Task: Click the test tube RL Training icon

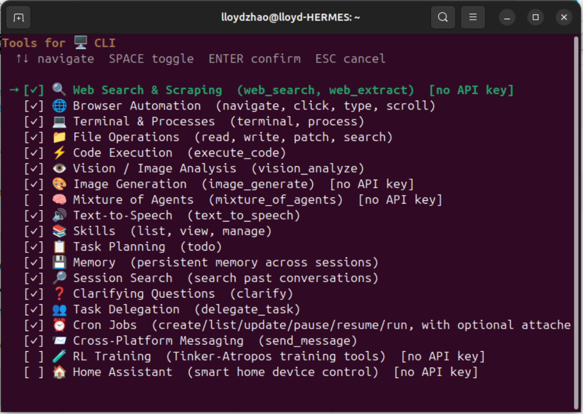Action: click(59, 356)
